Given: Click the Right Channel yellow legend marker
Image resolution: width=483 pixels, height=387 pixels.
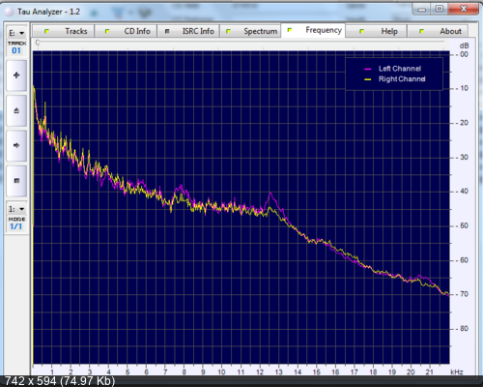Looking at the screenshot, I should click(x=367, y=79).
